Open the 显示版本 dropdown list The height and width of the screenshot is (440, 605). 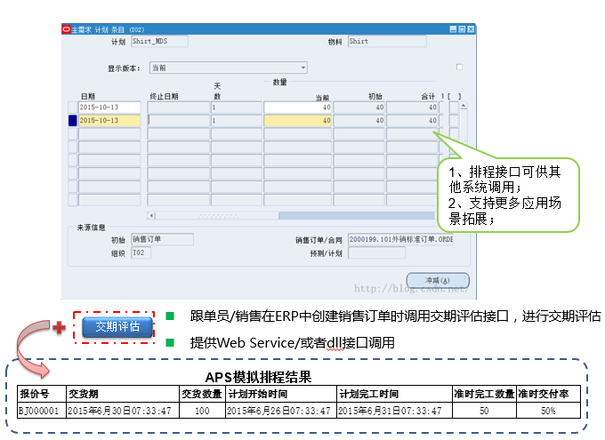pyautogui.click(x=302, y=68)
